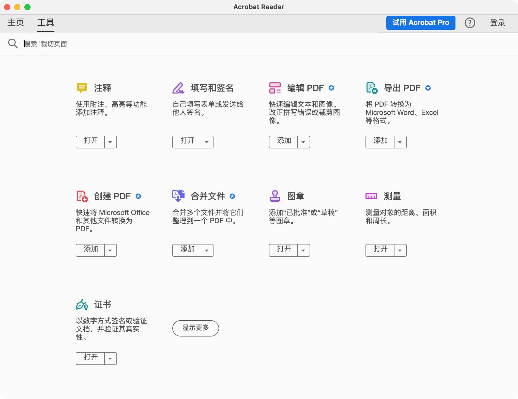Expand the dropdown arrow for 证书 打开
Image resolution: width=518 pixels, height=399 pixels.
[110, 359]
